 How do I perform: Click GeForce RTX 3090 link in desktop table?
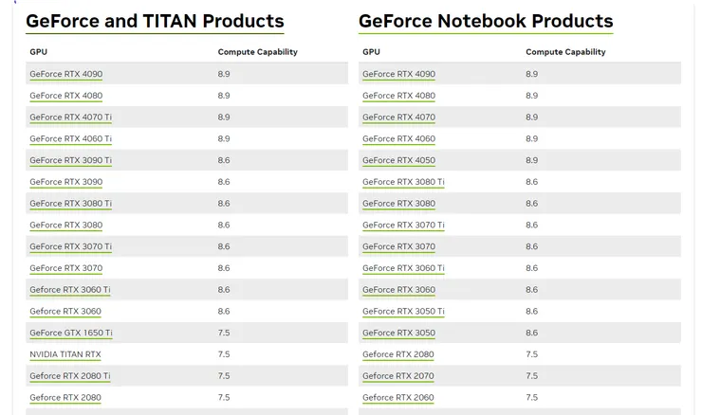(65, 182)
